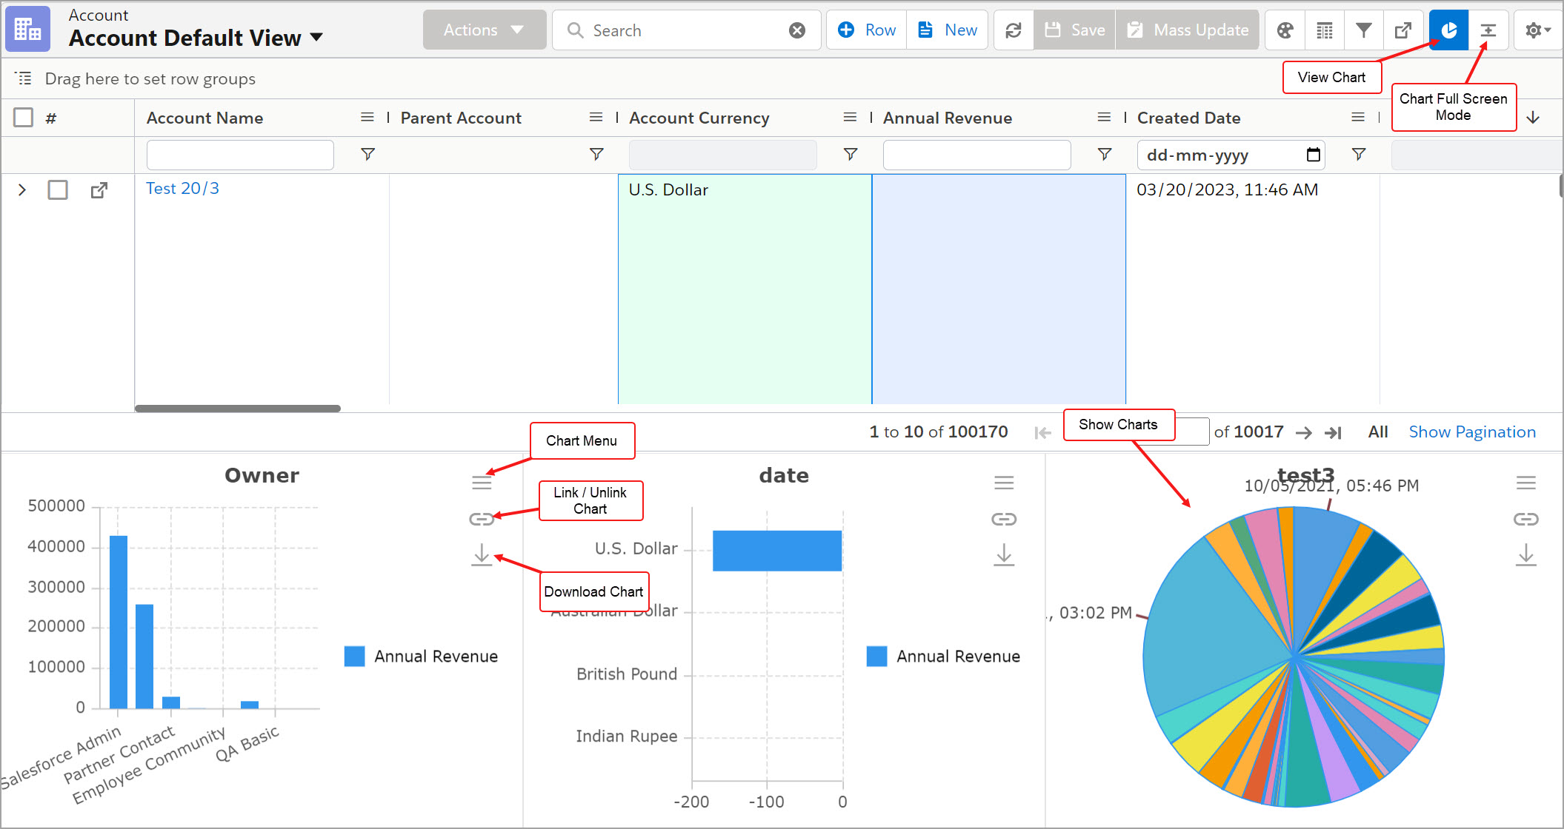Expand the Test 20/3 row chevron
1564x829 pixels.
pyautogui.click(x=22, y=190)
